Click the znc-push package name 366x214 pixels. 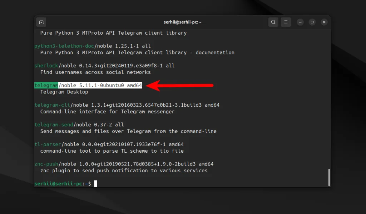tap(46, 164)
